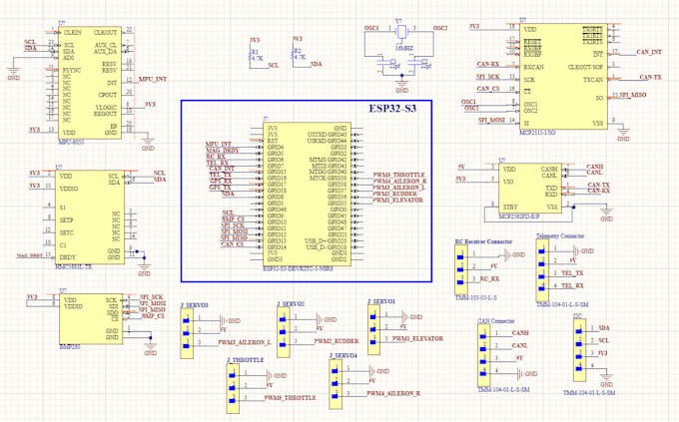Click the OSC2 net label near crystal
The height and width of the screenshot is (422, 679).
(440, 28)
